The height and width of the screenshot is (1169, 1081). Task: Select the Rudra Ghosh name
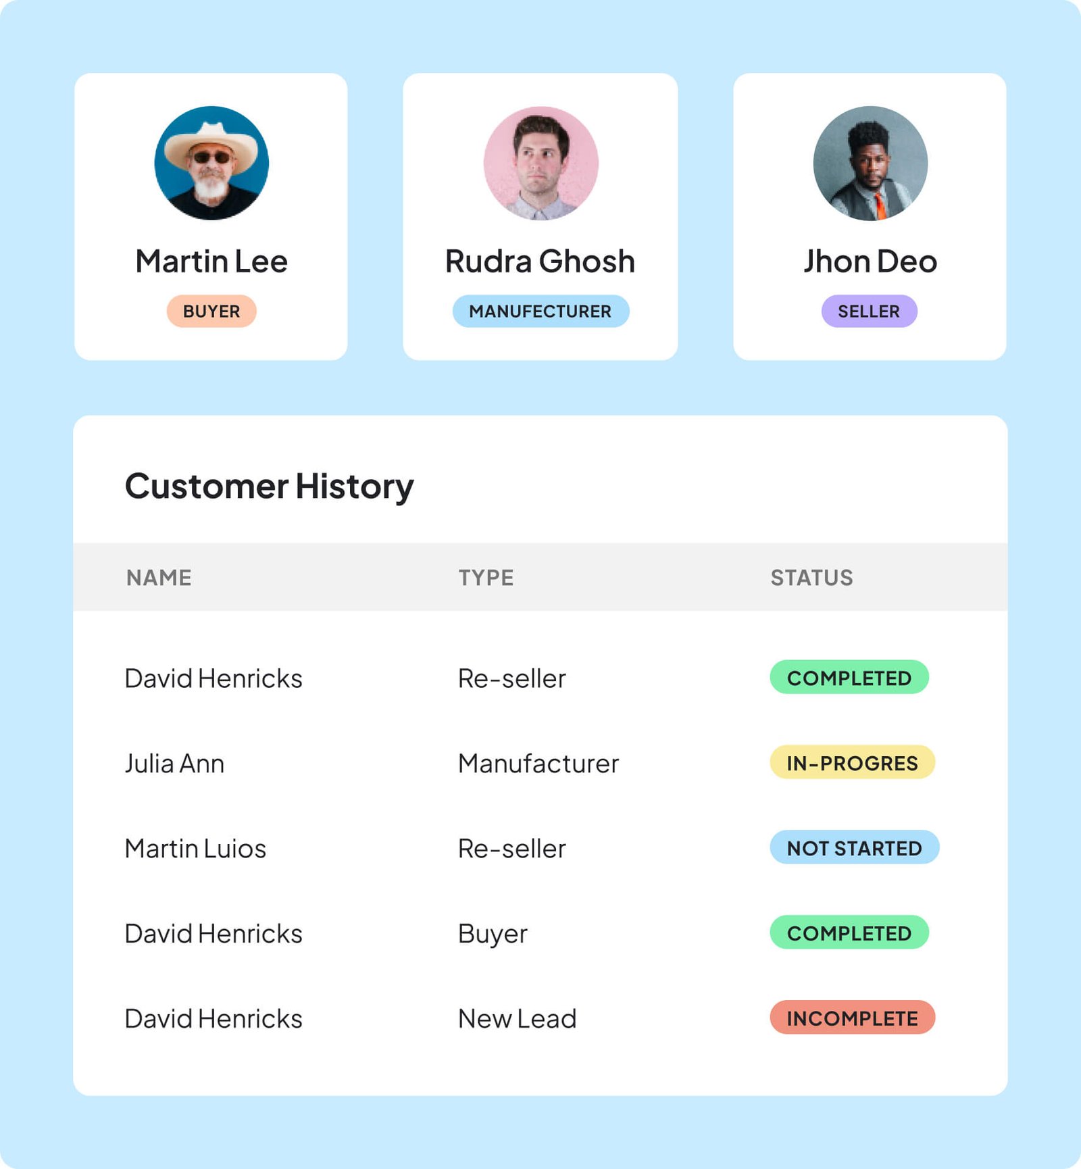pyautogui.click(x=540, y=262)
